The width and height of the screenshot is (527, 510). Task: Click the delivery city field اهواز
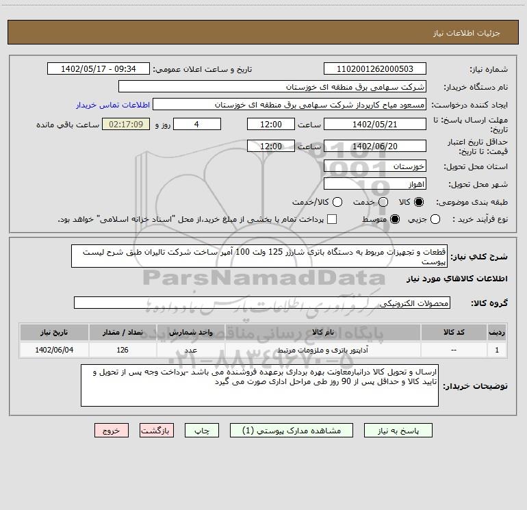[x=375, y=183]
